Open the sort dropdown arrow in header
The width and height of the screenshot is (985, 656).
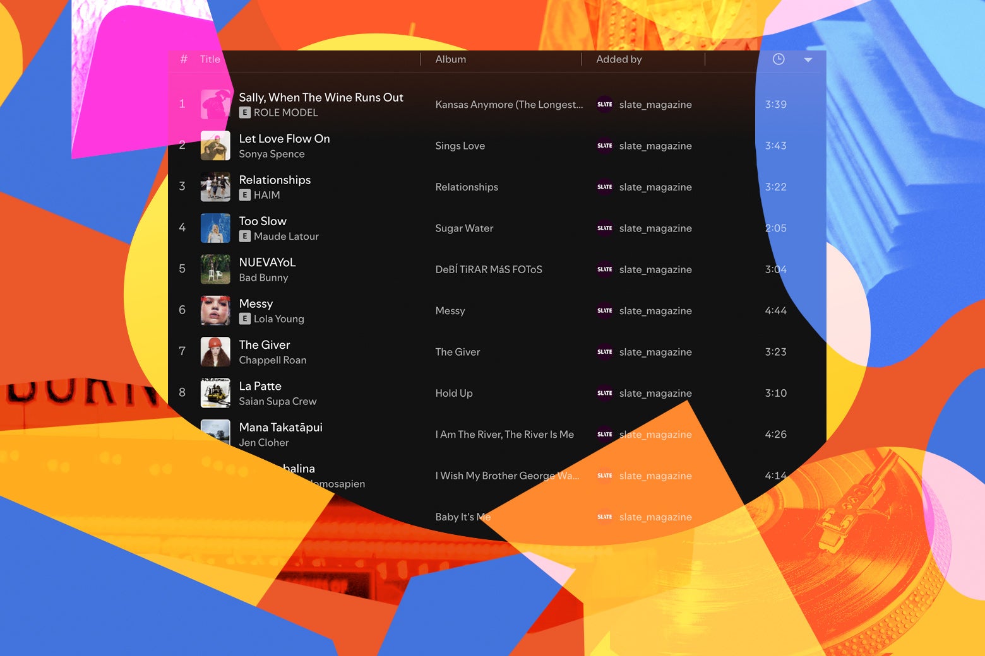(x=808, y=60)
